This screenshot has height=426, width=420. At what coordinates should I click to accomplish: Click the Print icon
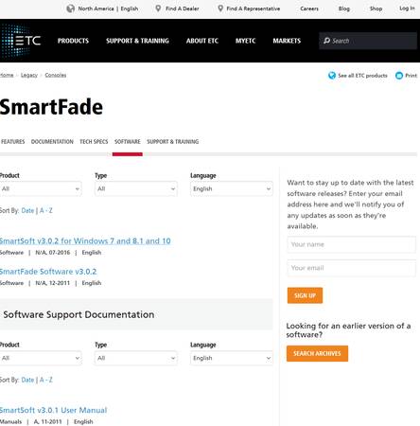[x=399, y=76]
